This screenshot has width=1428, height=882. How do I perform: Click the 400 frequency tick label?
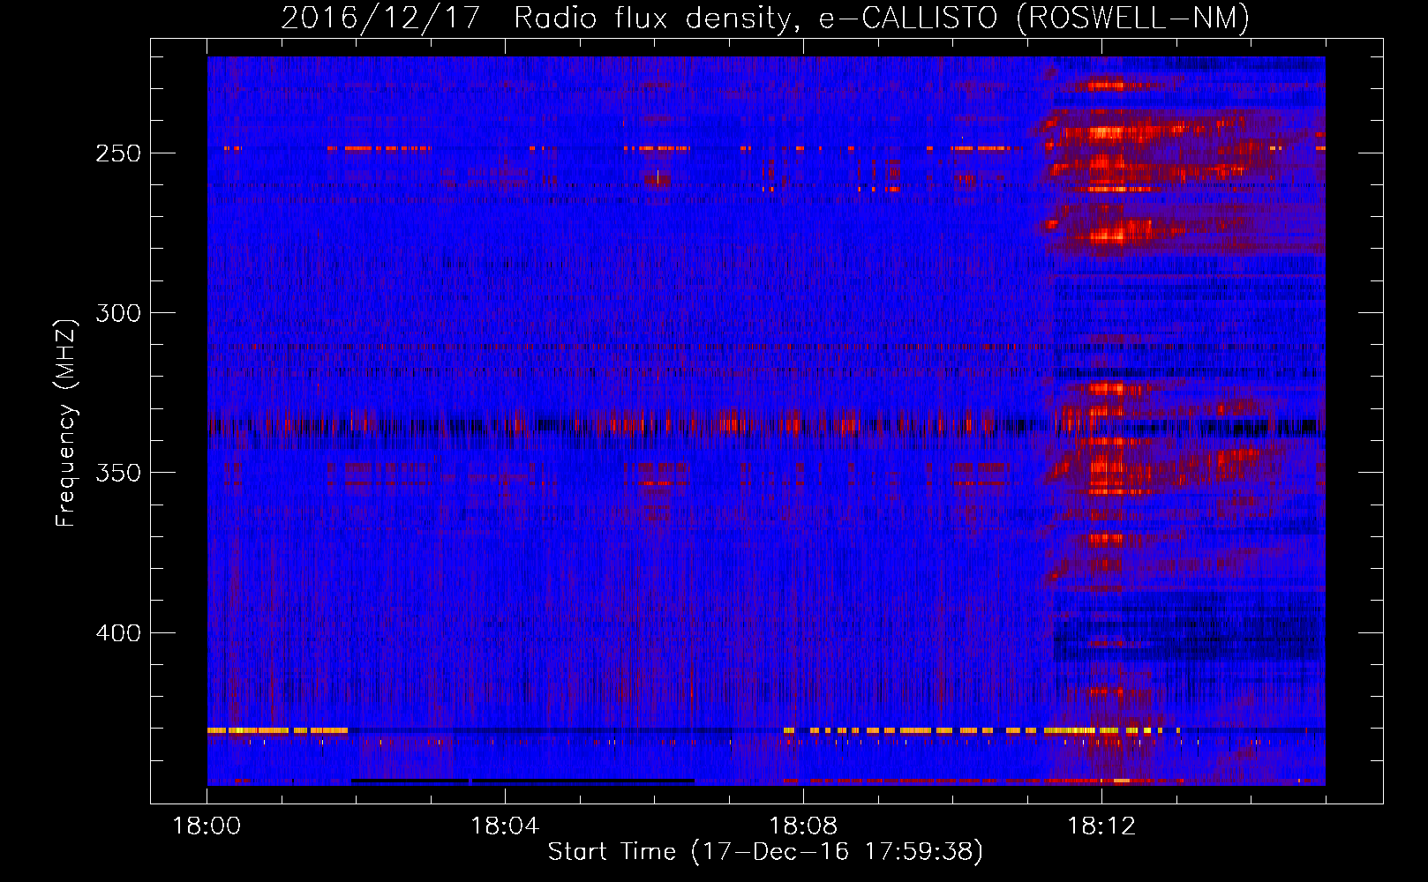click(118, 633)
